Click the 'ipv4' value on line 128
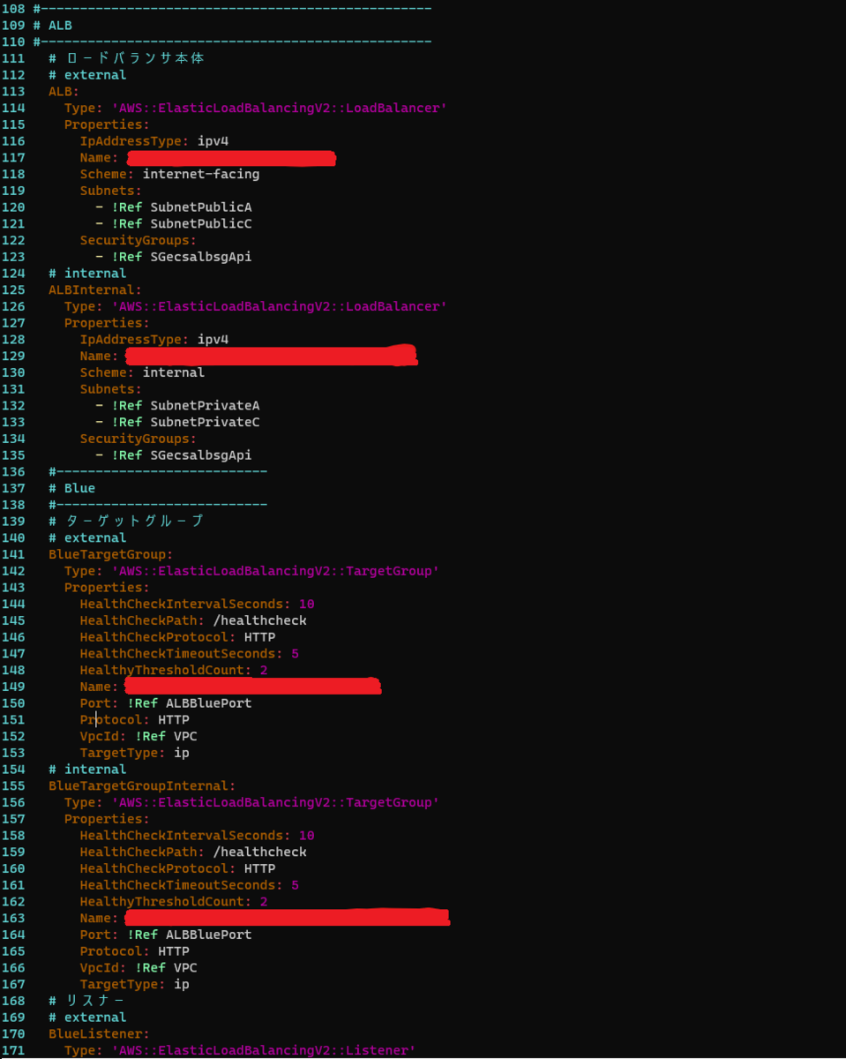 coord(213,340)
